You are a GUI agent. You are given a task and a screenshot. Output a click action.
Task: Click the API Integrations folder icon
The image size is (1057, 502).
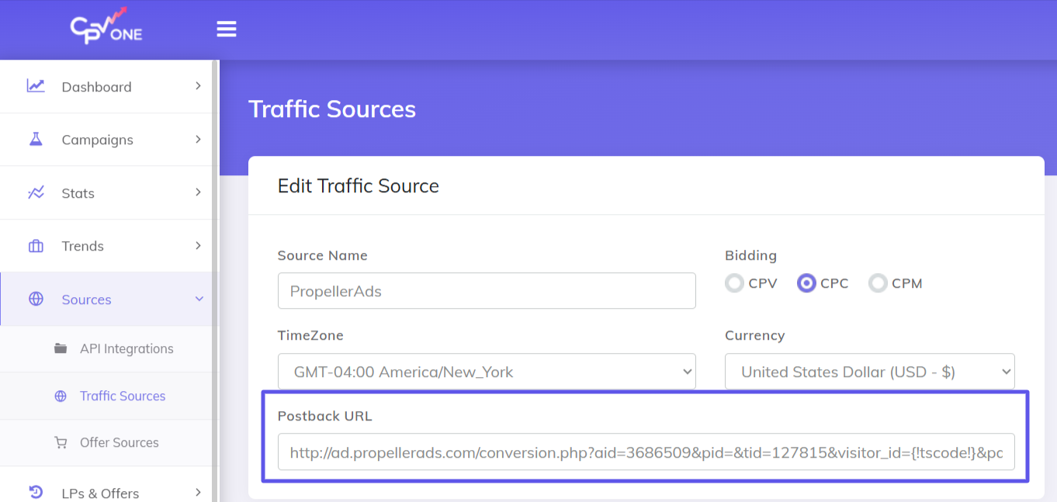(61, 348)
